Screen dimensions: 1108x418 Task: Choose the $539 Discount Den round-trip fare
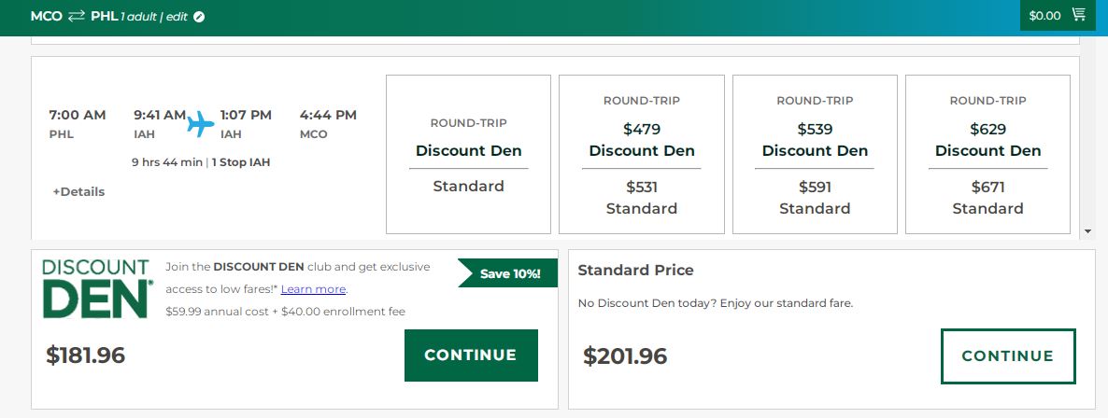point(815,140)
